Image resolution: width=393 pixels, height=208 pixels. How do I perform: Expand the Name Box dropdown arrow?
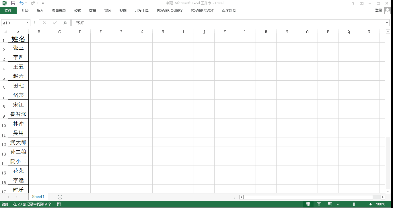coord(28,23)
